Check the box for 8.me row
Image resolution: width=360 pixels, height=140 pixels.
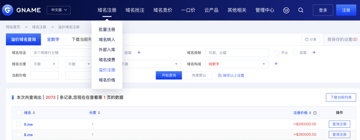[x=19, y=135]
